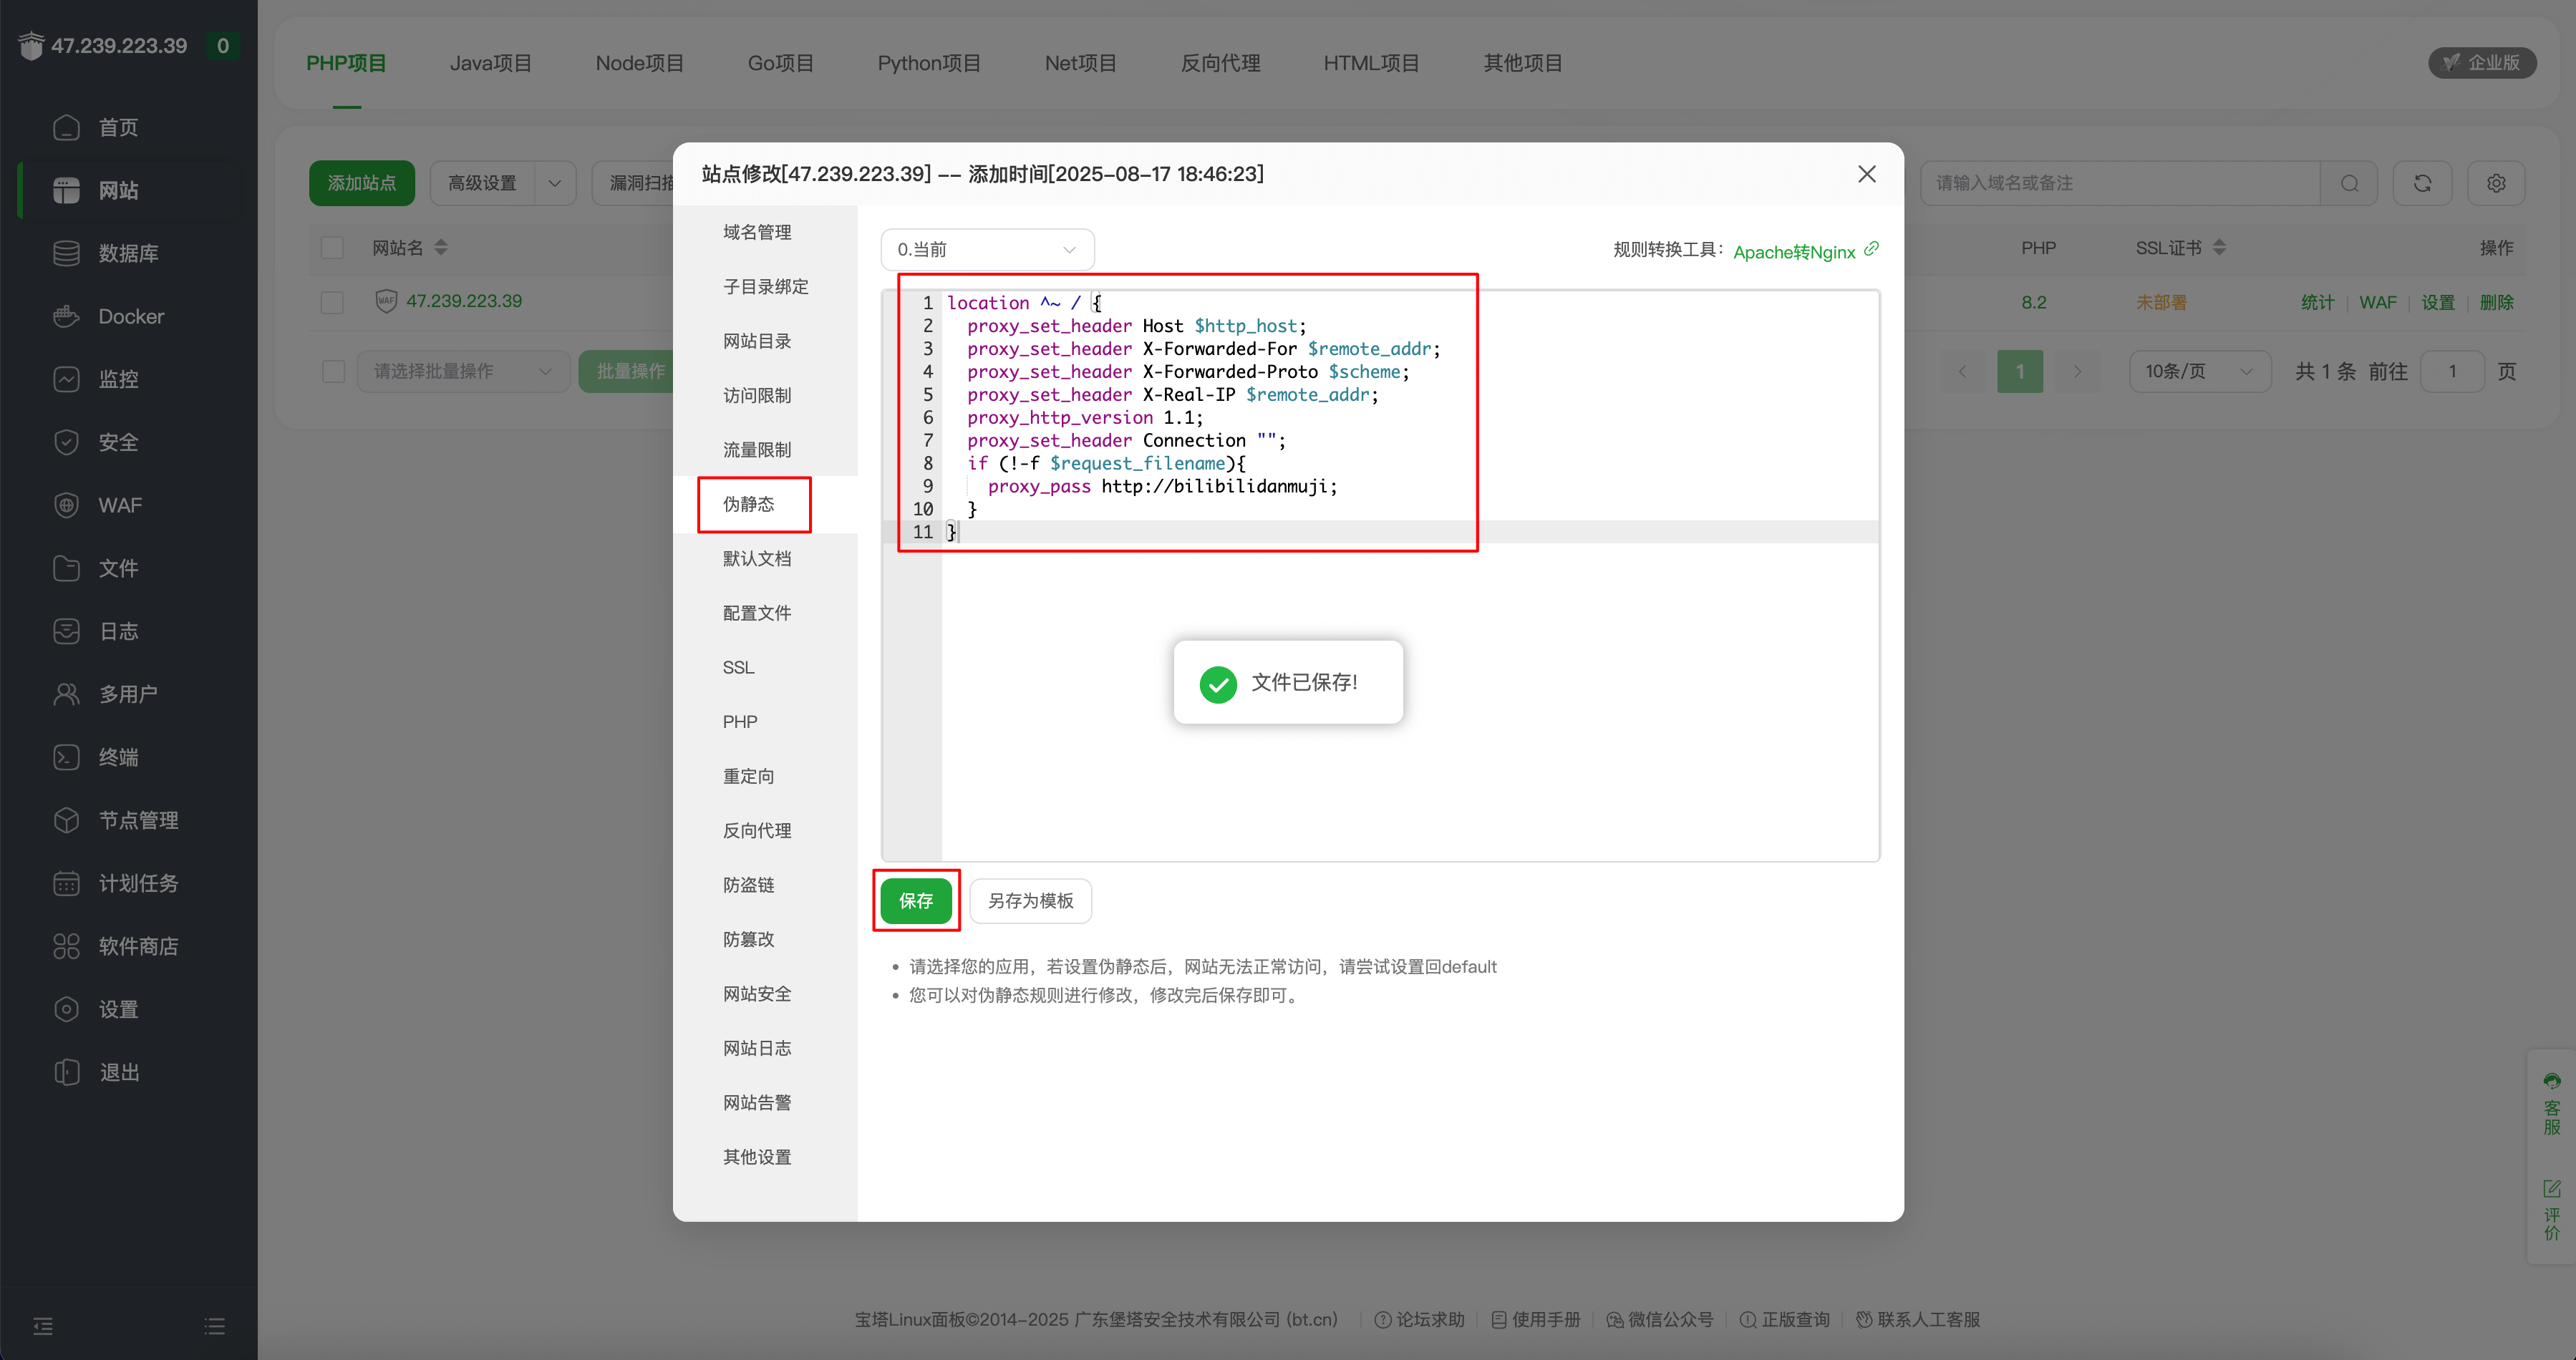The width and height of the screenshot is (2576, 1360).
Task: Click the 评价 feedback edit icon
Action: pos(2551,1189)
